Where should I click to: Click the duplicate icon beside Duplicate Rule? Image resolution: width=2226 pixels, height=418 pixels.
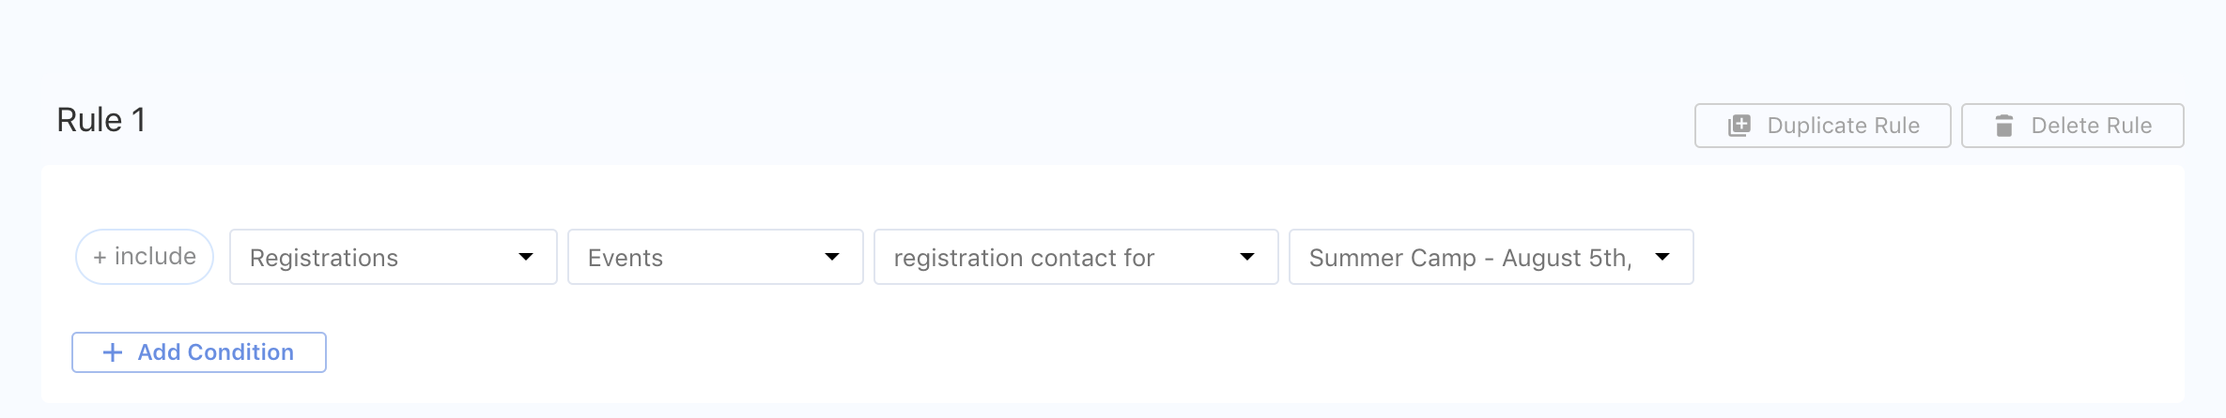(1739, 126)
